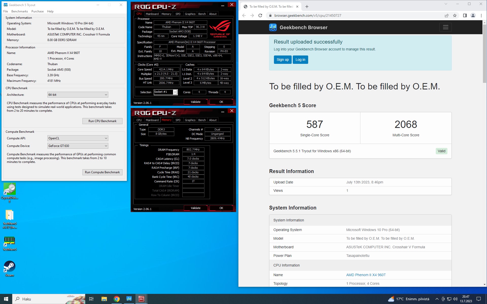The height and width of the screenshot is (304, 487).
Task: Open the TestMem5 v0.12 folder icon
Action: (9, 219)
